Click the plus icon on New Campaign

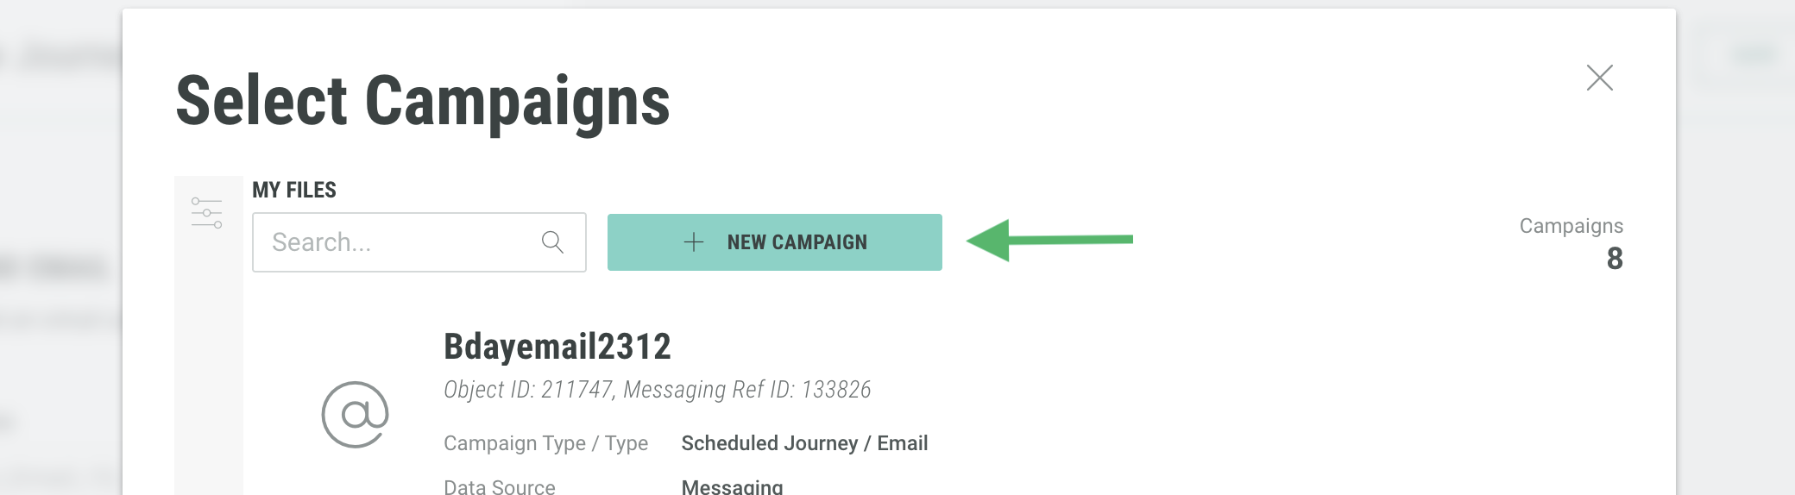(x=693, y=242)
